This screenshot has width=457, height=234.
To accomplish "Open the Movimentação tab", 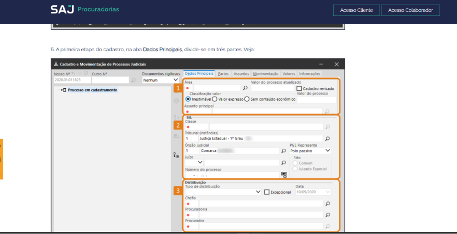I will (266, 74).
